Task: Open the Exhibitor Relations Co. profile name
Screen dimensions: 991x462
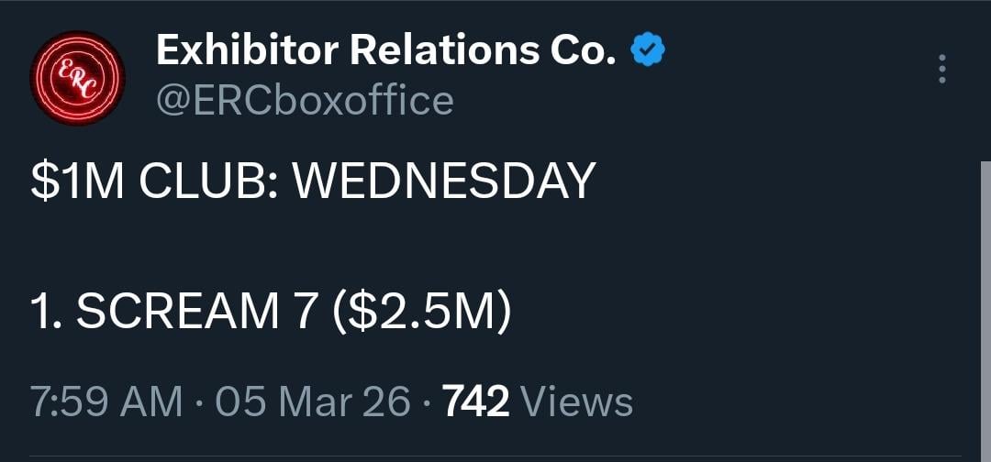Action: [385, 52]
